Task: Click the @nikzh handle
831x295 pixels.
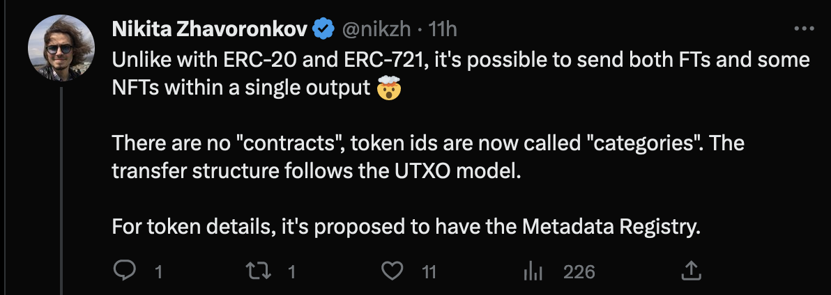Action: click(x=373, y=29)
